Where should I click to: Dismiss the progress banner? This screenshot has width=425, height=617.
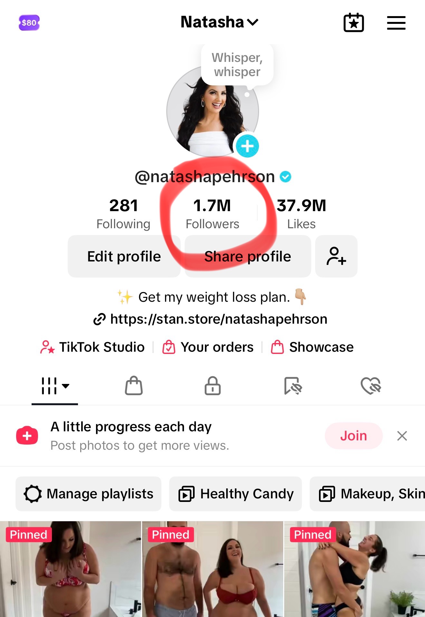[402, 436]
